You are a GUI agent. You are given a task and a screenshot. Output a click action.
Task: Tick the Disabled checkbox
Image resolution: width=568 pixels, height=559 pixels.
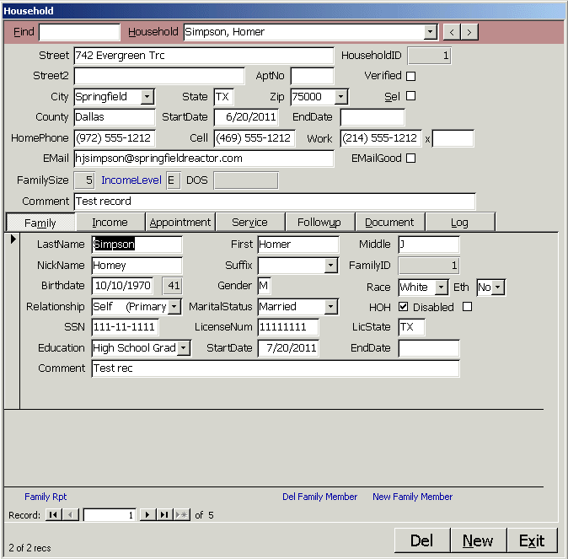pyautogui.click(x=467, y=307)
